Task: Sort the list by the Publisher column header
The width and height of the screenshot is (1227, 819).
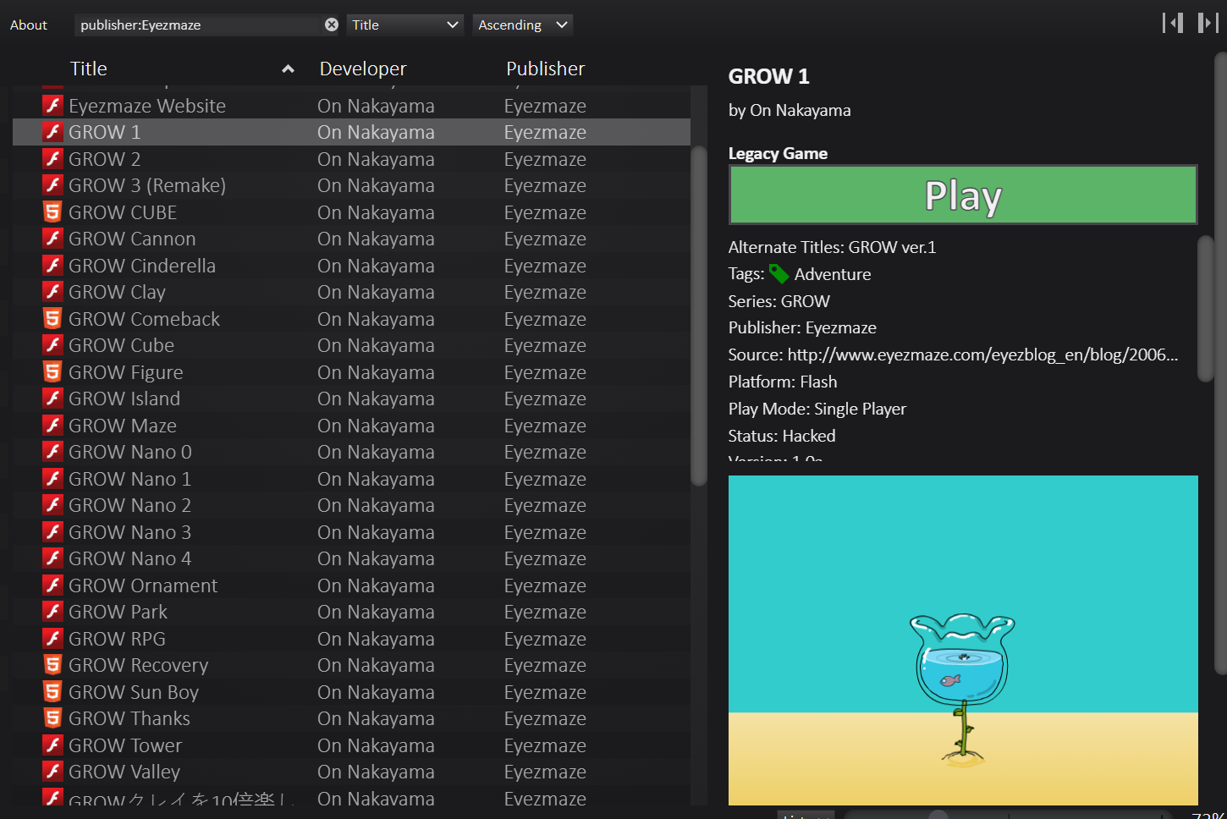Action: [546, 69]
